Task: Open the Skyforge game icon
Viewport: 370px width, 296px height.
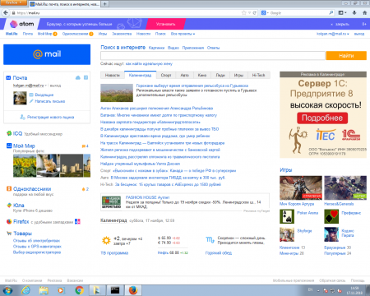Action: point(287,234)
